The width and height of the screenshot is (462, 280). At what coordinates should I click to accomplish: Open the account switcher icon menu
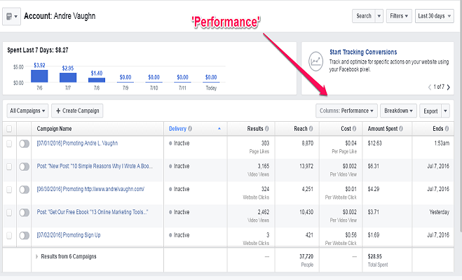tap(11, 15)
